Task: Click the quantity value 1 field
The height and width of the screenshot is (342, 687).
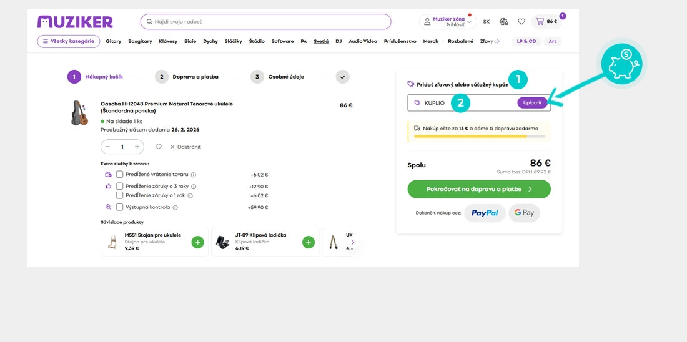Action: (x=122, y=147)
